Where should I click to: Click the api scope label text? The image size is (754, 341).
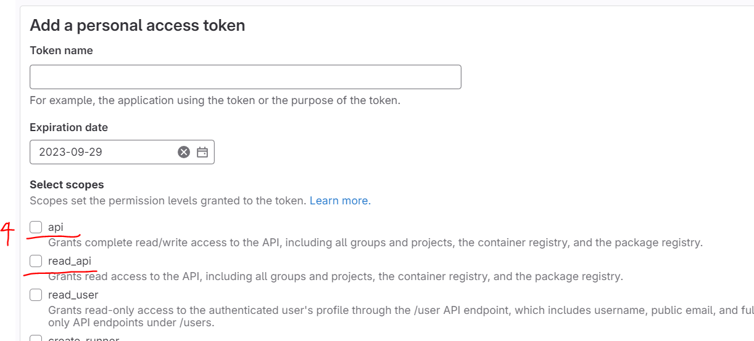(56, 228)
